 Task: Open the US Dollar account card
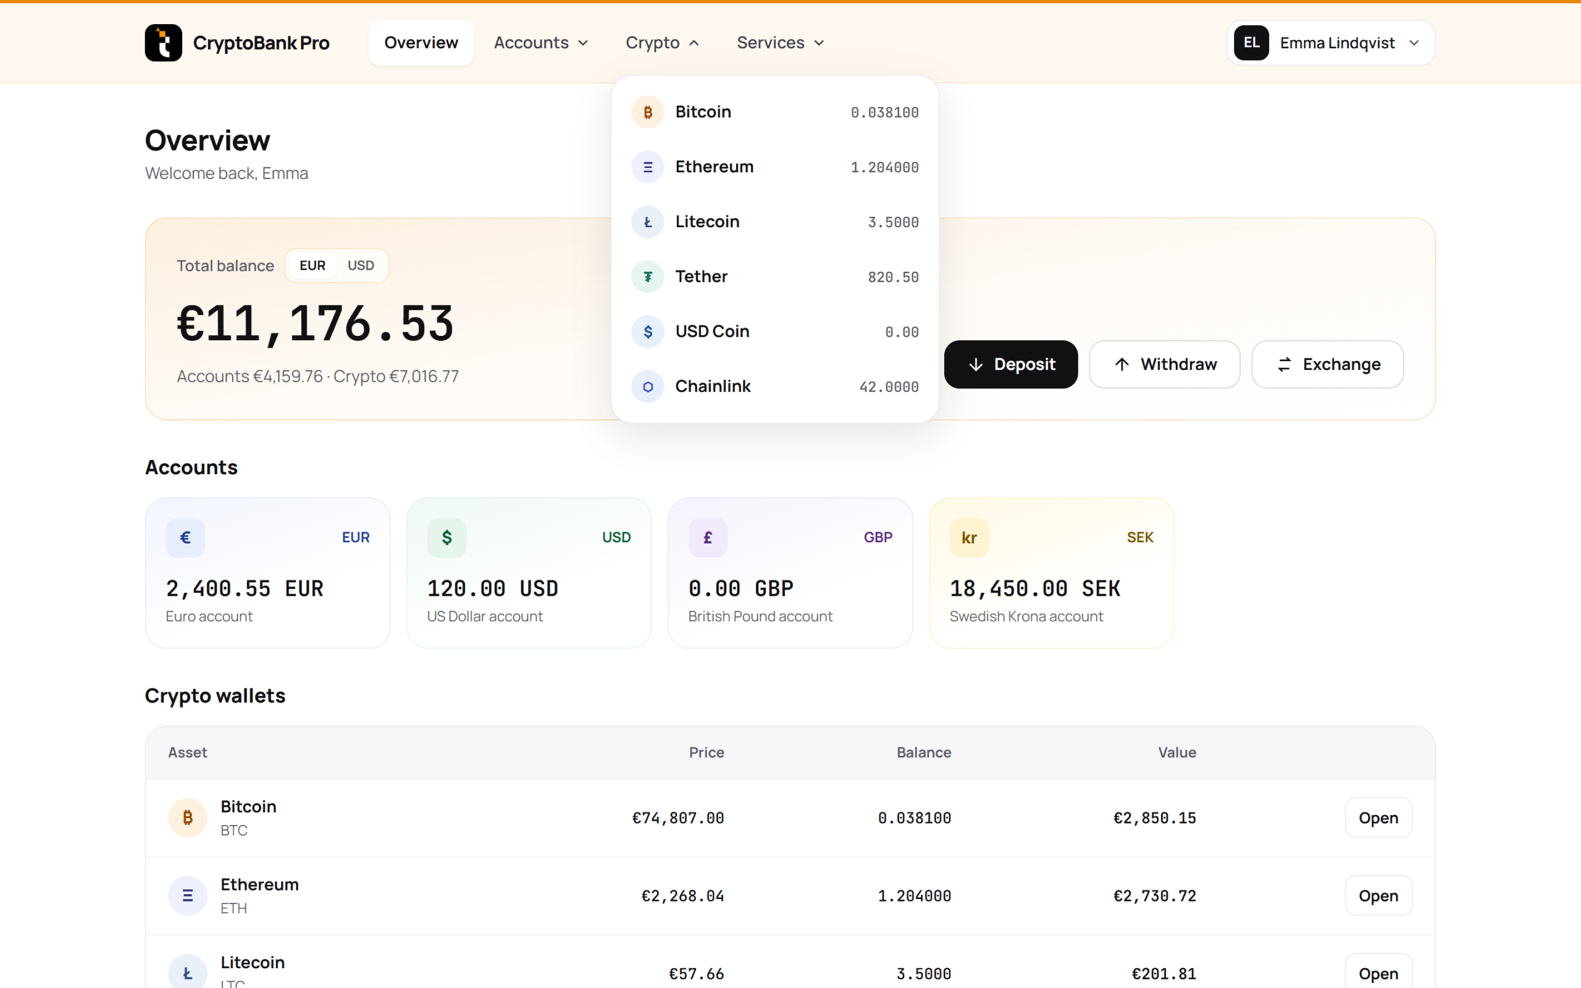click(529, 573)
